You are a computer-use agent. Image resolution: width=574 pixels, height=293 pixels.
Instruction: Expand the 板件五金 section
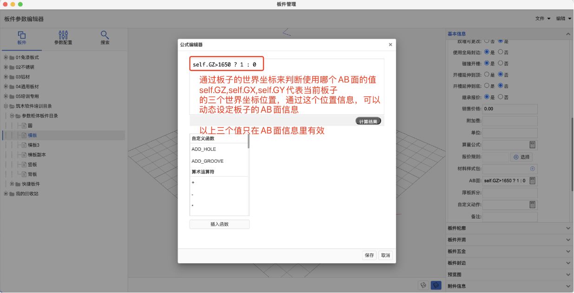[567, 251]
